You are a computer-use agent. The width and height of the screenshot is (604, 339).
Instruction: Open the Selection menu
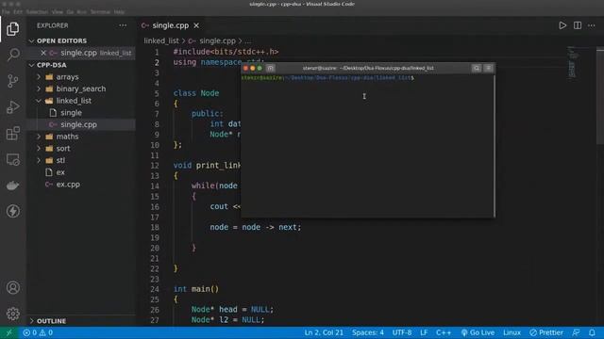click(37, 12)
